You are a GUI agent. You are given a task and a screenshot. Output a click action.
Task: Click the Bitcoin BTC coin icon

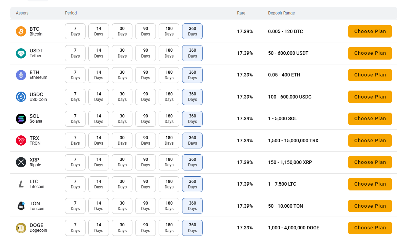21,31
